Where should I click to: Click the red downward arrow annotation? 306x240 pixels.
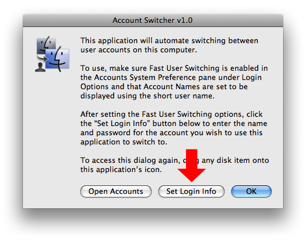pos(191,165)
